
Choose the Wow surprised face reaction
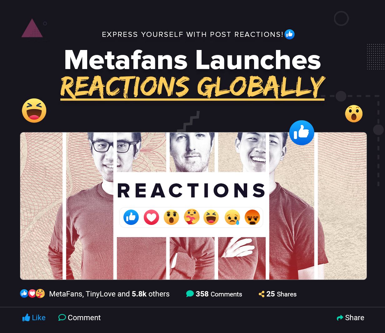[171, 217]
